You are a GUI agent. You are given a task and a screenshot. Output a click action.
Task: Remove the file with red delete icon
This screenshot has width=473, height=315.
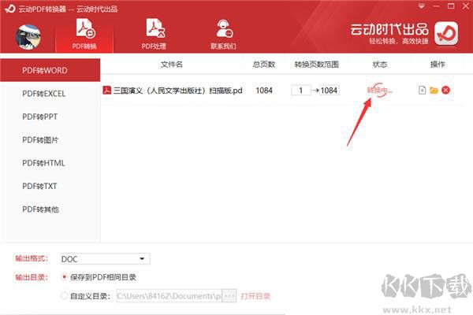click(x=445, y=91)
